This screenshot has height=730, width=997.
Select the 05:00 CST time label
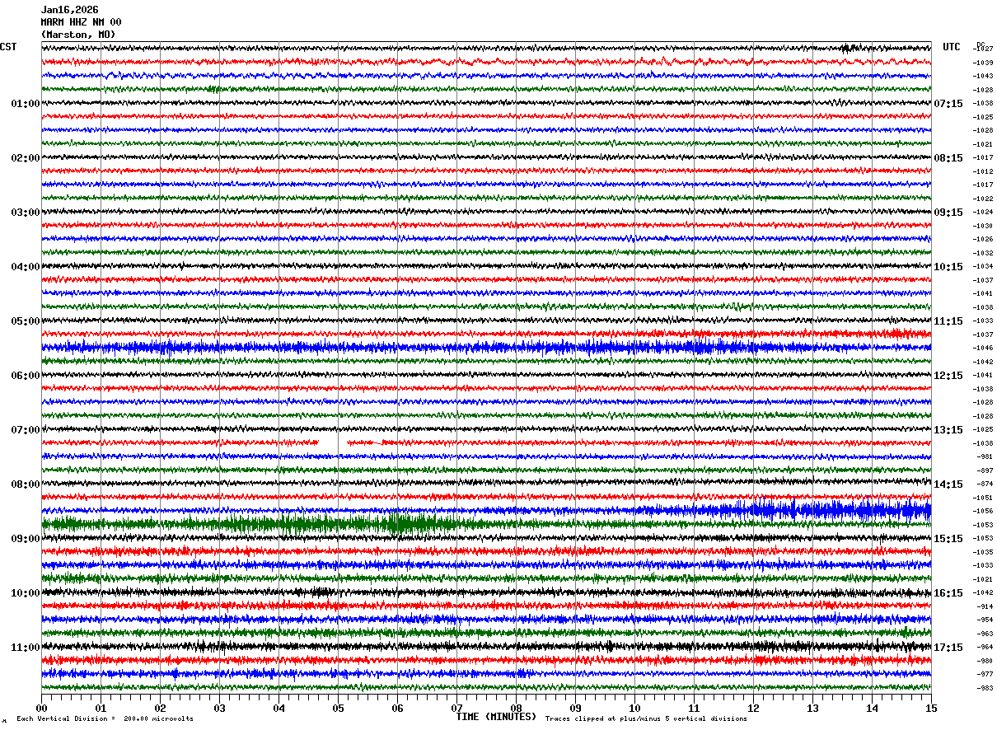pyautogui.click(x=26, y=321)
